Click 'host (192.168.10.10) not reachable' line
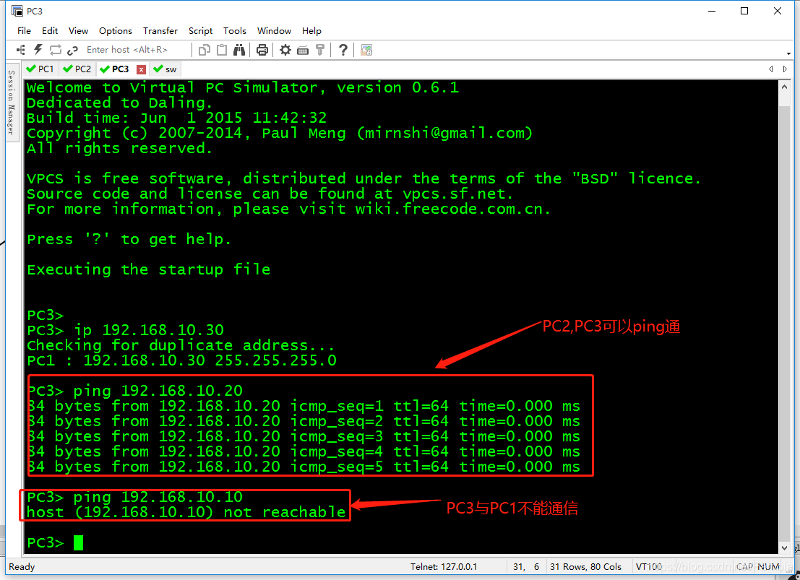This screenshot has width=800, height=580. click(x=186, y=512)
